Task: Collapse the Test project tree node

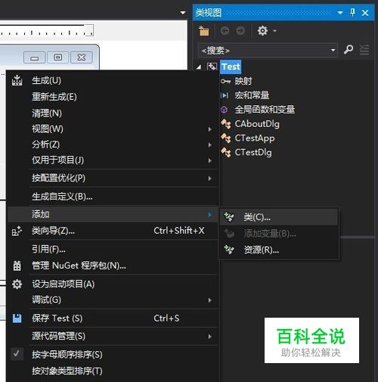Action: point(199,67)
